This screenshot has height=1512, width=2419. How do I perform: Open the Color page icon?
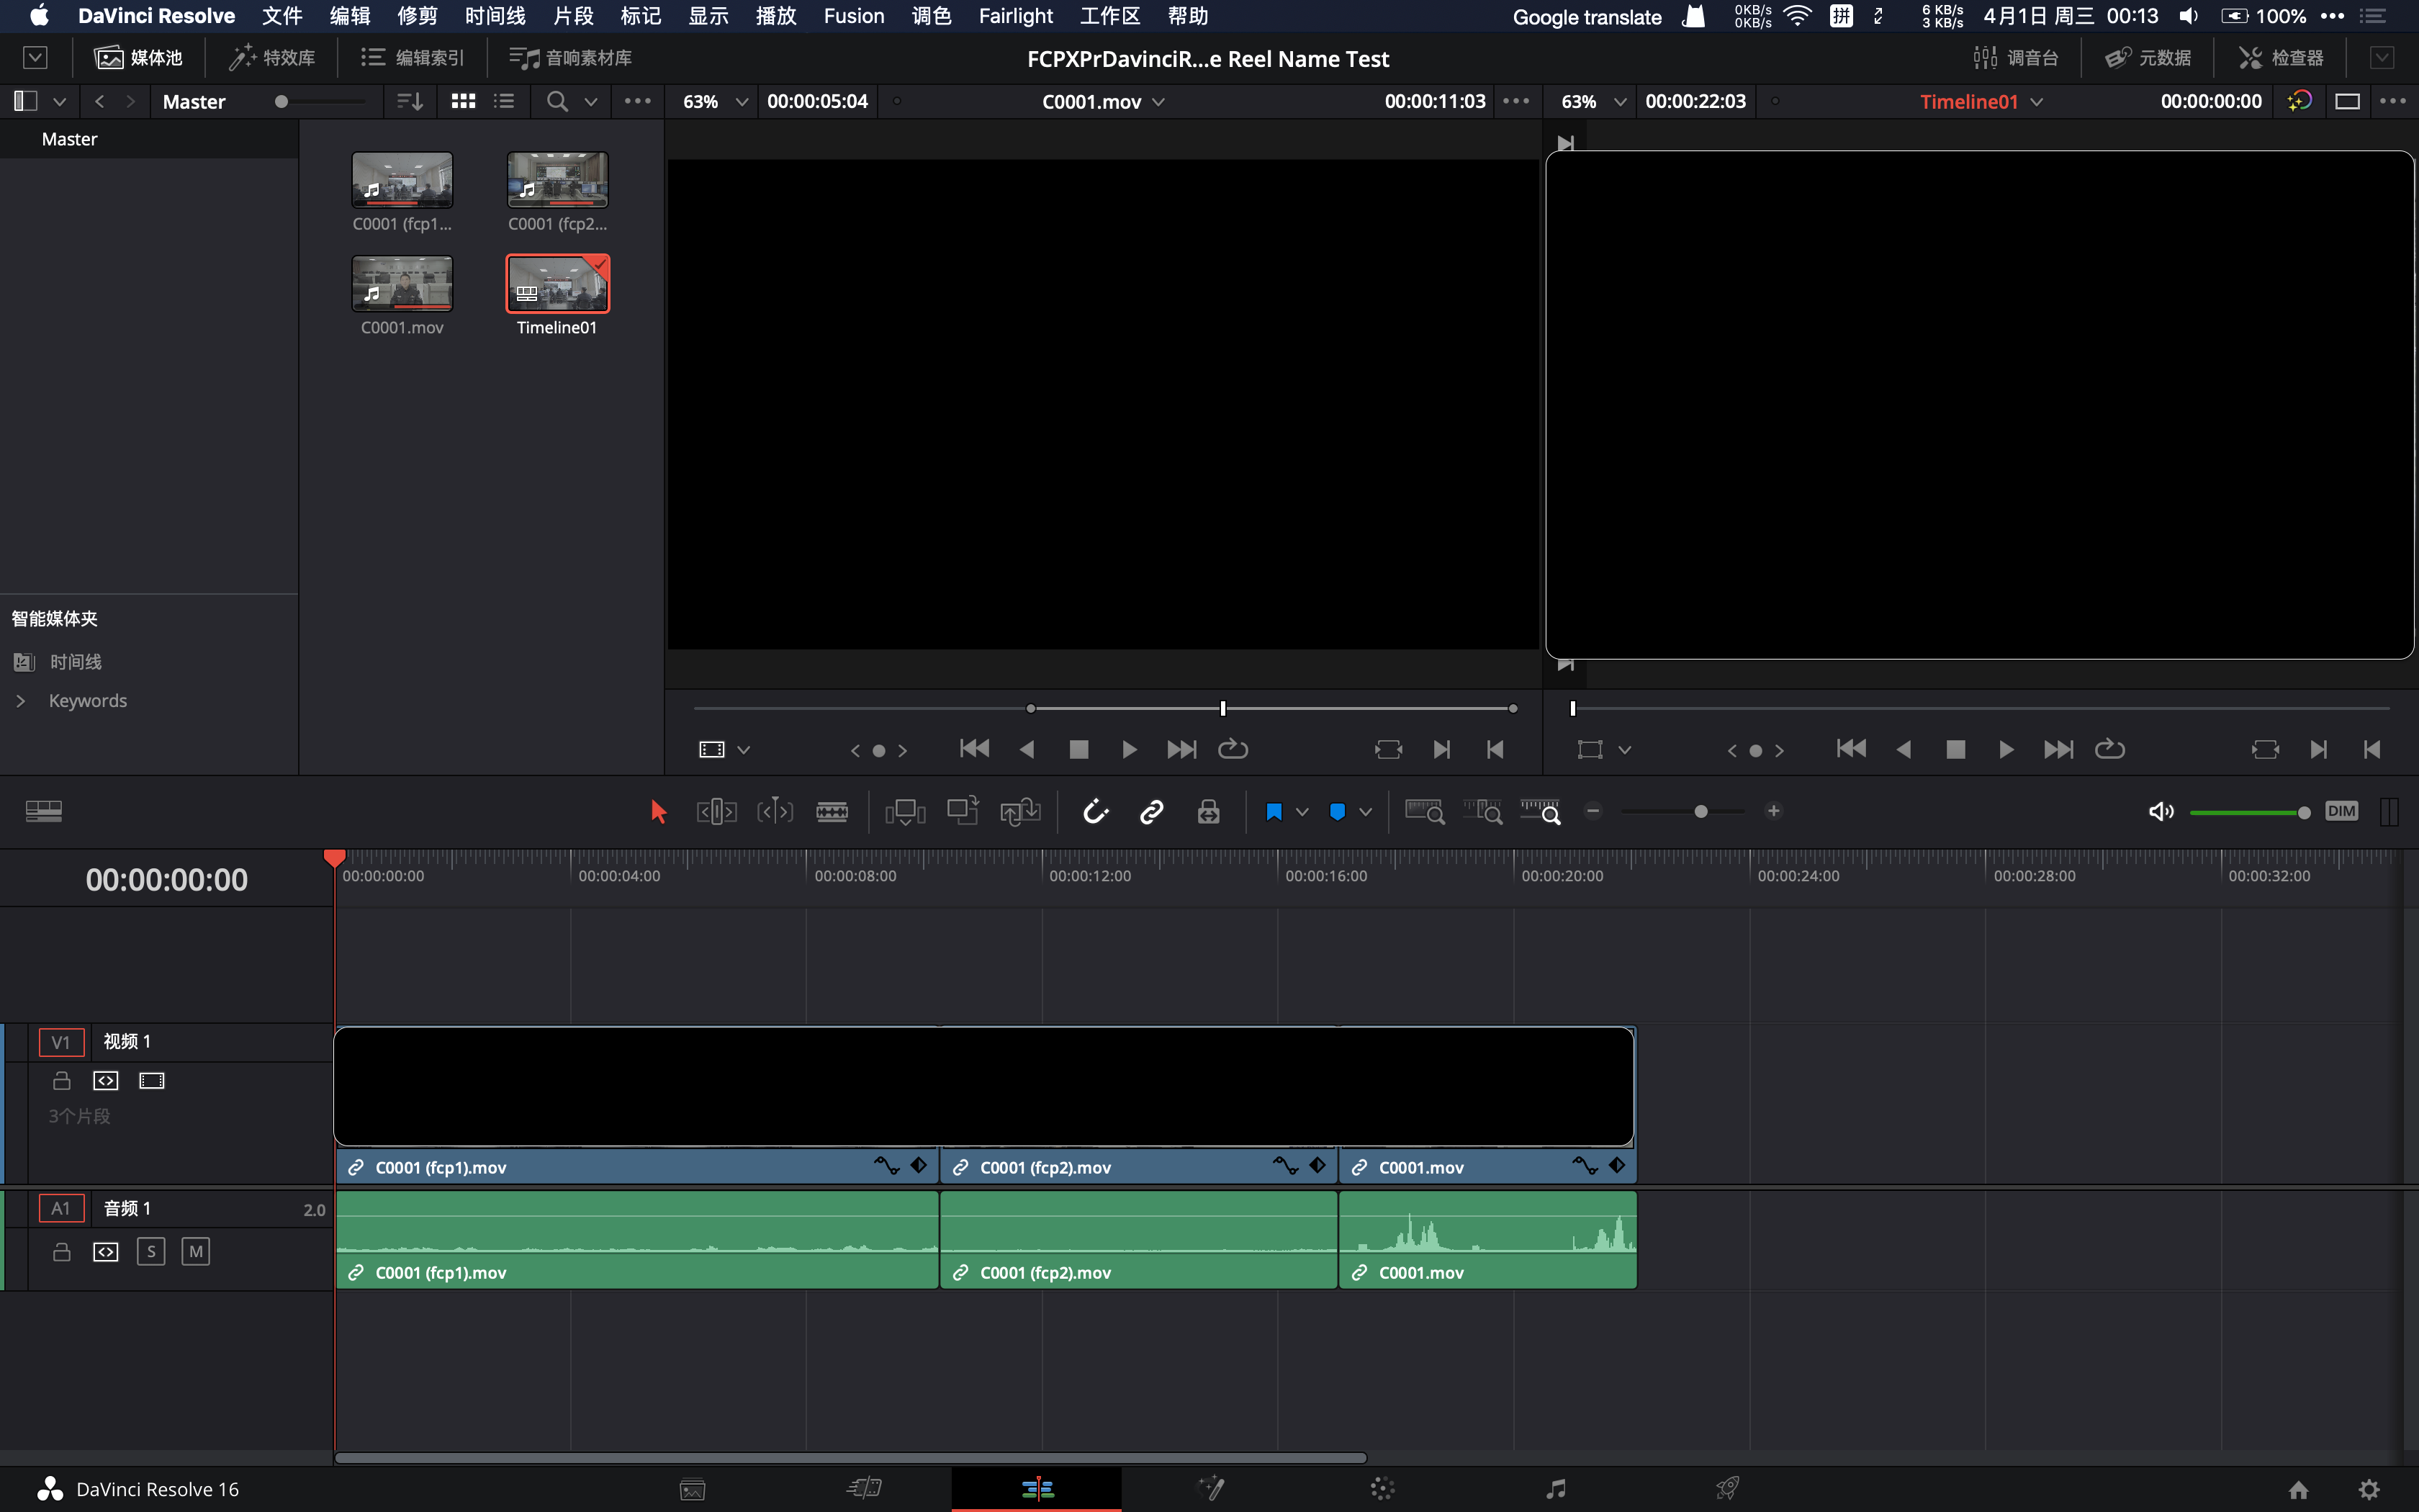point(1382,1489)
